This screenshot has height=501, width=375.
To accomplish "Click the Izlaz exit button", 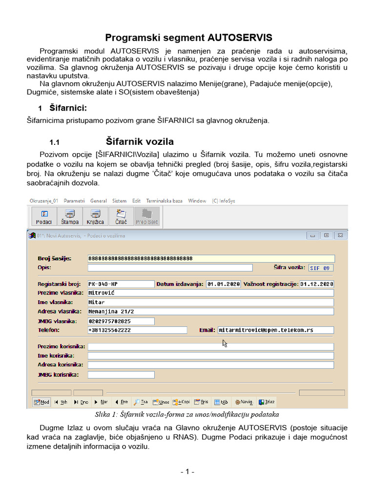I will 267,402.
